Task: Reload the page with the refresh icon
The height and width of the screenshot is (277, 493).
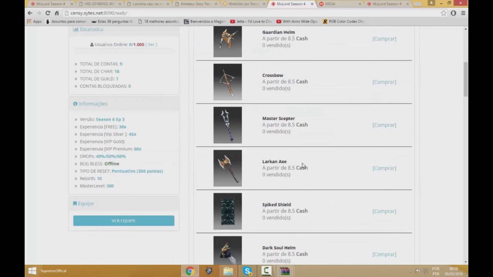Action: pos(48,13)
